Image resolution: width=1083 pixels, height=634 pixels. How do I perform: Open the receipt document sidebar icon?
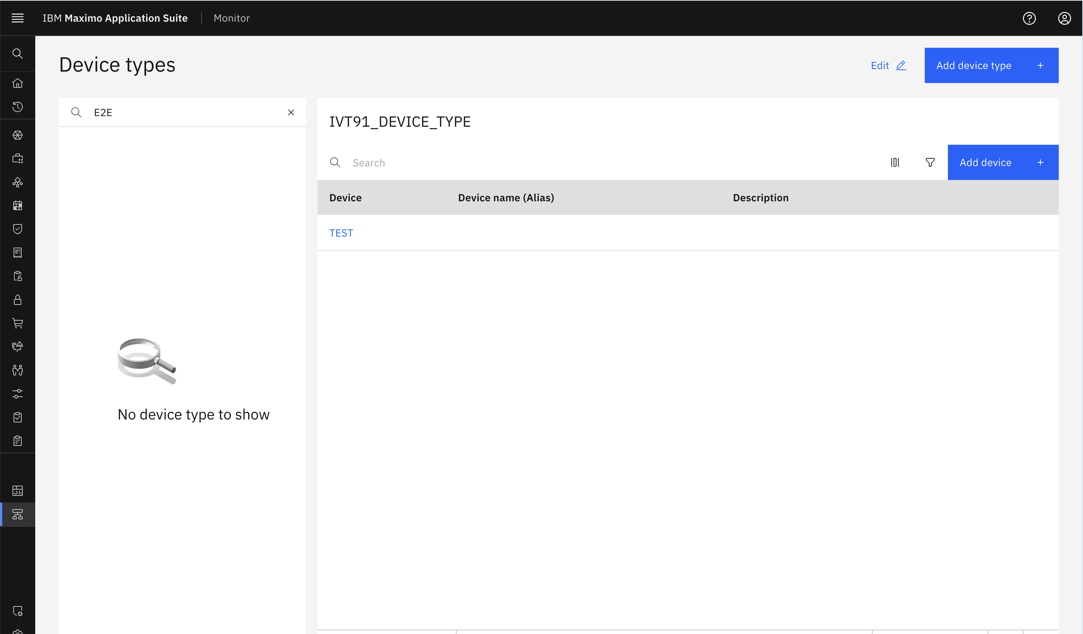tap(18, 252)
